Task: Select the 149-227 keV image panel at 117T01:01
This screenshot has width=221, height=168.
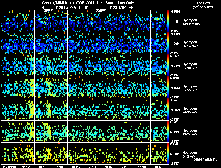Action: pyautogui.click(x=9, y=21)
